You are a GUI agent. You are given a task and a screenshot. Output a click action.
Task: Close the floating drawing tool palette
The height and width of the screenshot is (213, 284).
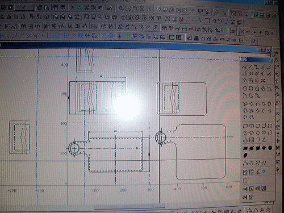tap(272, 60)
